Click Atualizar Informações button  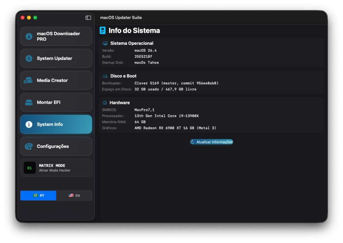point(212,142)
